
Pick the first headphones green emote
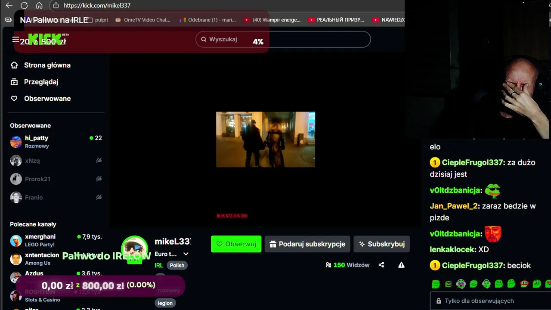(461, 284)
